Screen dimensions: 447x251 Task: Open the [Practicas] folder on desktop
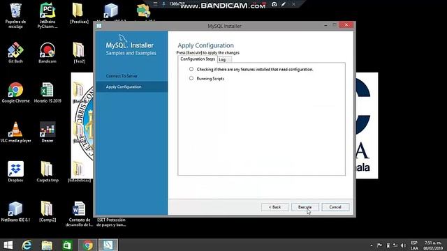point(79,14)
